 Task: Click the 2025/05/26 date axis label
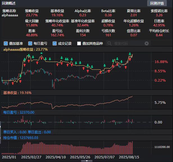coord(80,157)
